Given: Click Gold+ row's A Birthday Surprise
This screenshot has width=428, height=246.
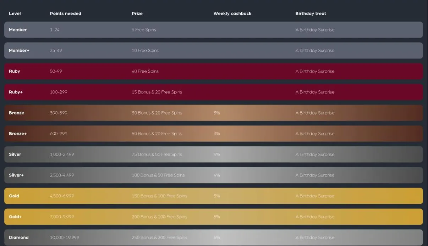Looking at the screenshot, I should click(315, 217).
